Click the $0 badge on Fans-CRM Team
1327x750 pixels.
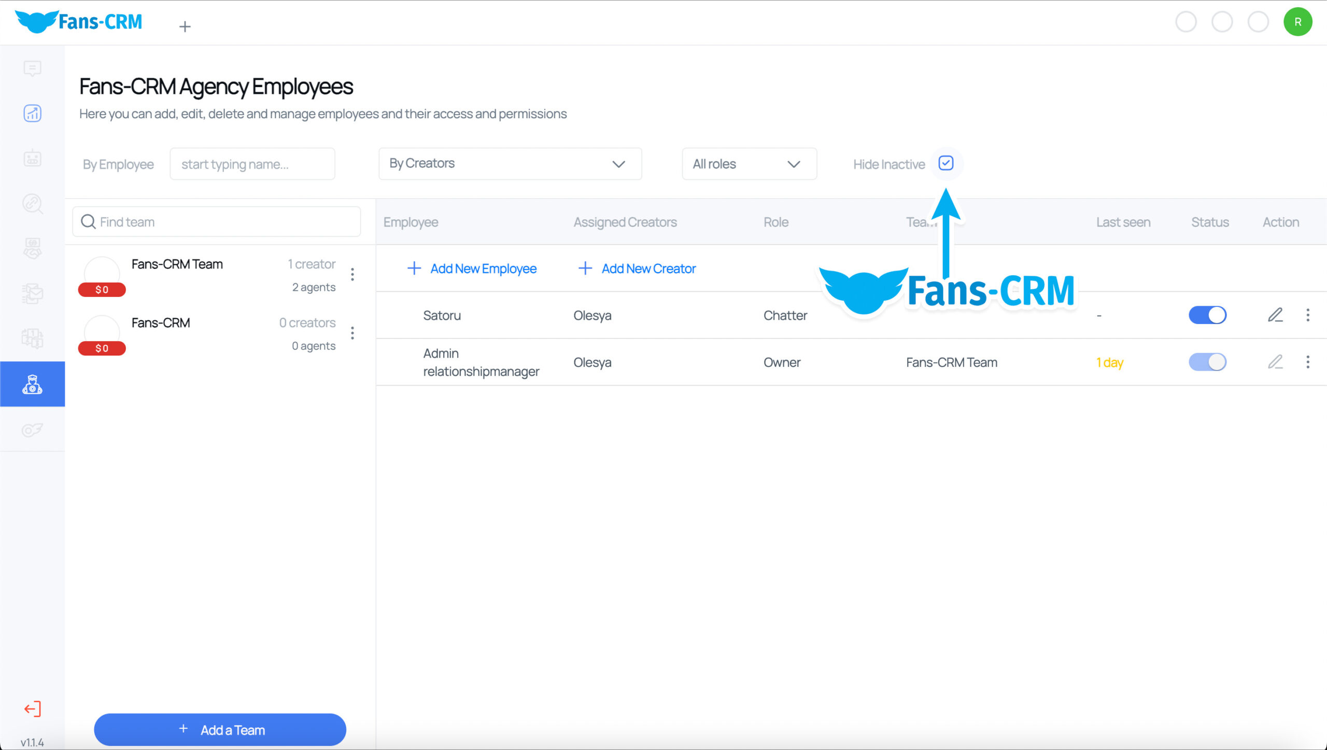102,290
